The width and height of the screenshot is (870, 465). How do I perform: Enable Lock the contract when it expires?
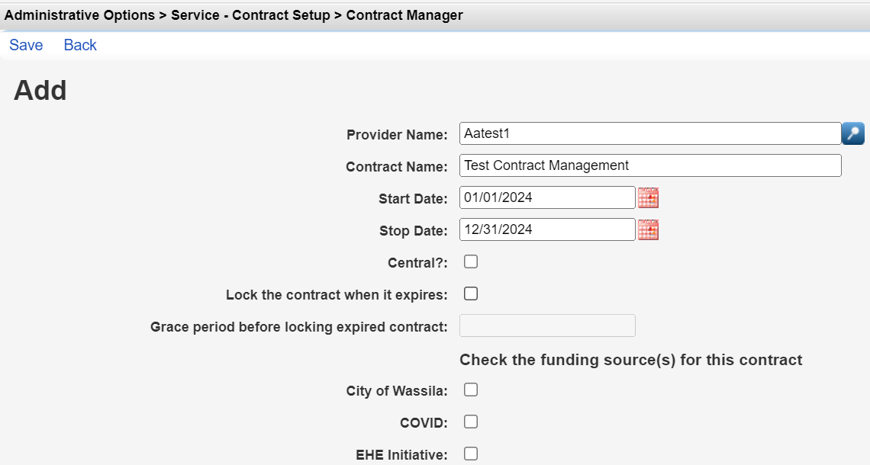coord(471,293)
